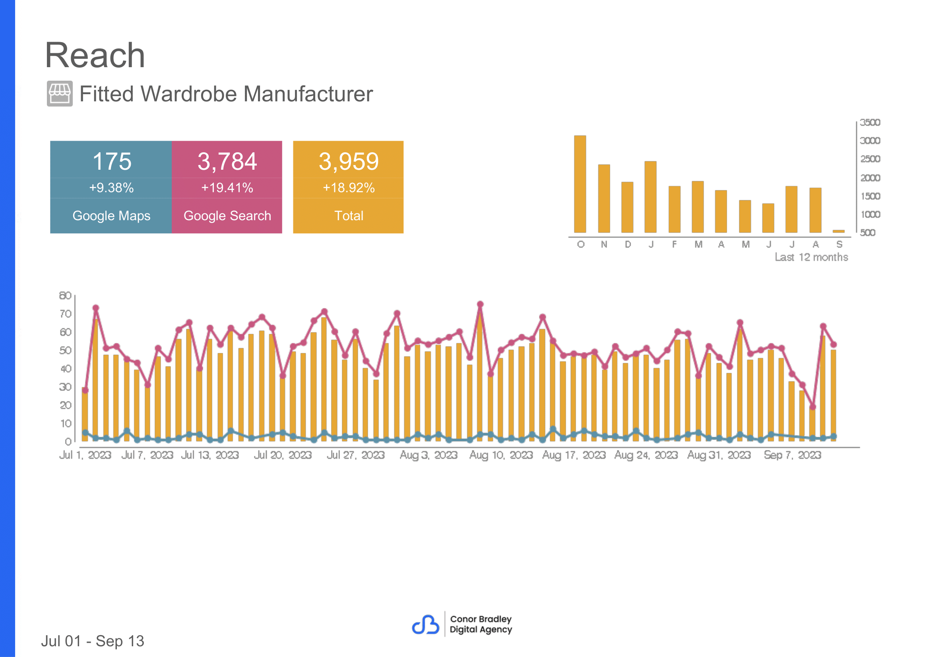Click the September bar in monthly chart
This screenshot has height=657, width=929.
pos(839,231)
